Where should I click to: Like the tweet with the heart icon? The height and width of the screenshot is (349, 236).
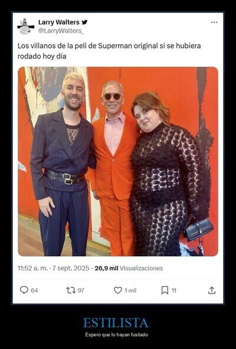[x=118, y=290]
